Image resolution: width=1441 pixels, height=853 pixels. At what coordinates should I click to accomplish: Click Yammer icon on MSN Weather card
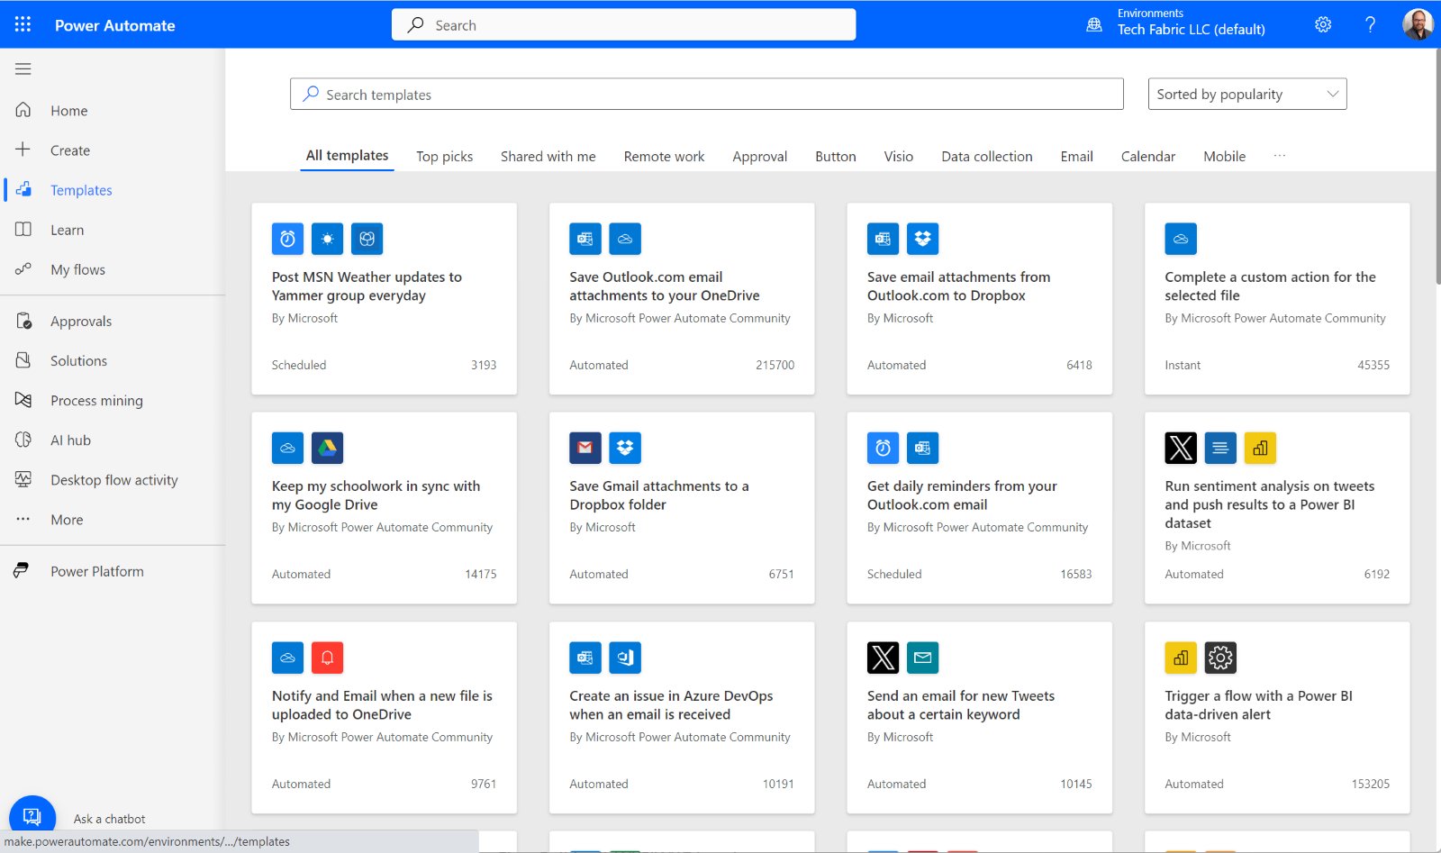(367, 239)
